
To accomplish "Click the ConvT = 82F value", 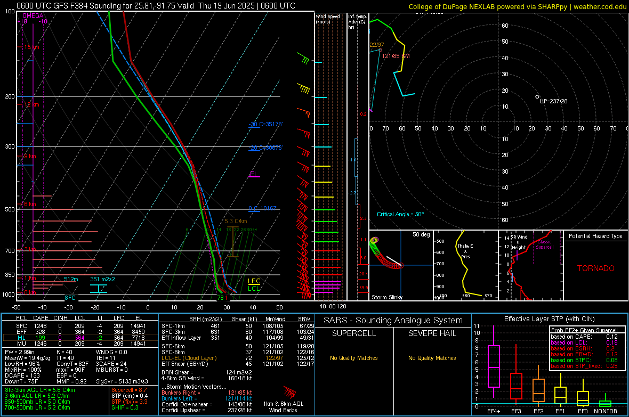I will point(72,364).
